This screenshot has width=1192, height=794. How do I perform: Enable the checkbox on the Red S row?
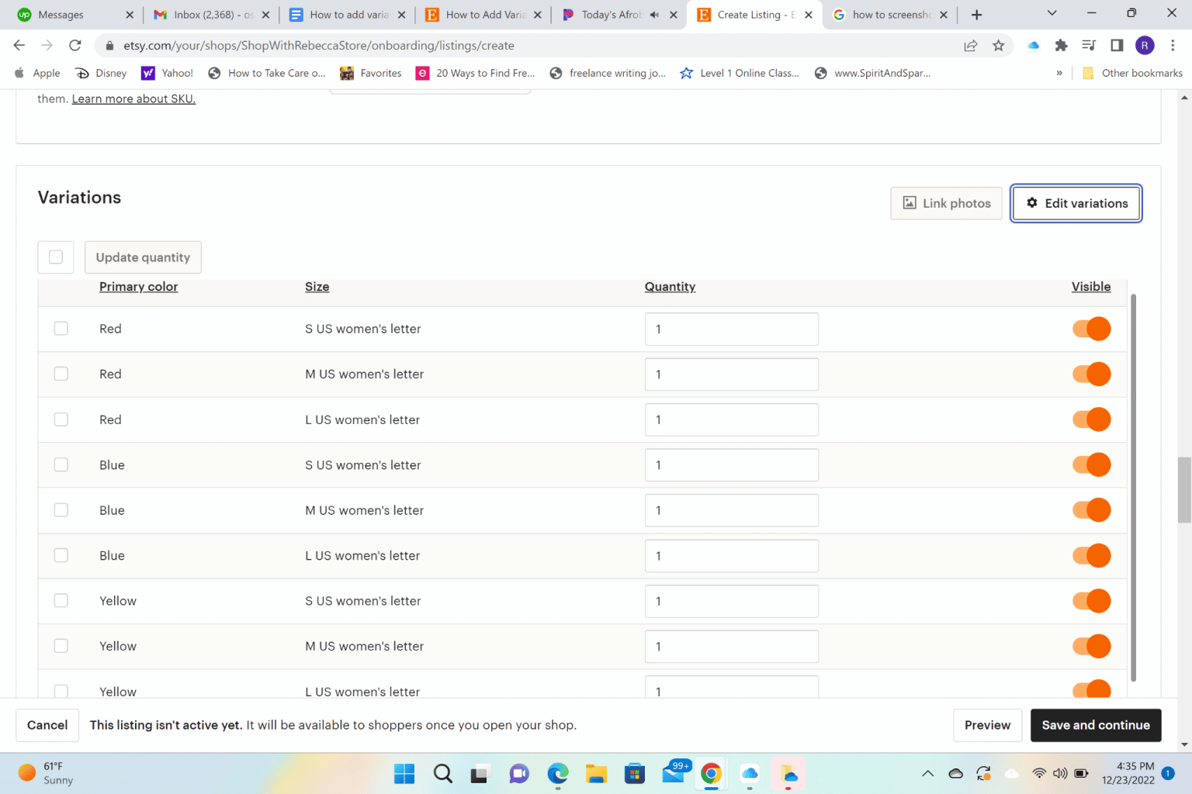61,328
